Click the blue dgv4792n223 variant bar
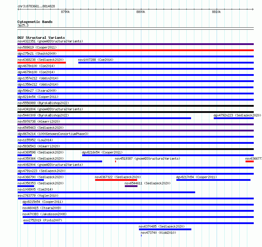262x247 pixels. [x=234, y=118]
